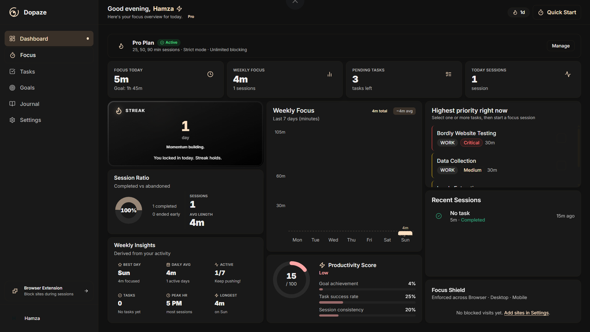Click the bar chart icon on Weekly Focus card
The width and height of the screenshot is (590, 332).
pyautogui.click(x=329, y=74)
